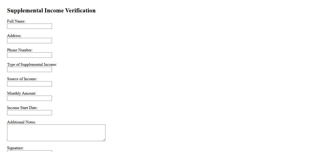Click the "Signature:" label

(x=15, y=148)
